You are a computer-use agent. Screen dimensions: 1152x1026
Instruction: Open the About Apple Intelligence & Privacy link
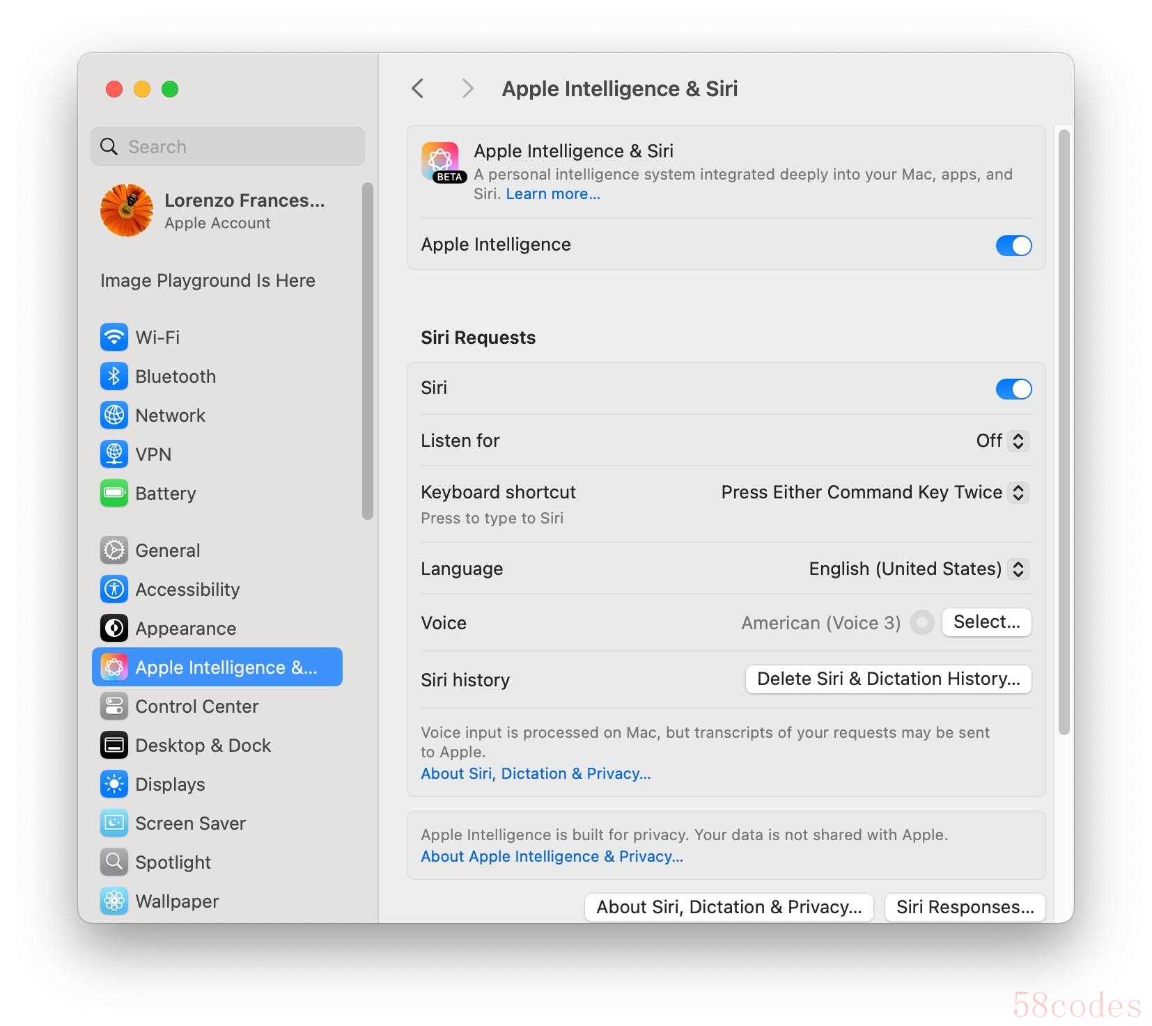(552, 857)
